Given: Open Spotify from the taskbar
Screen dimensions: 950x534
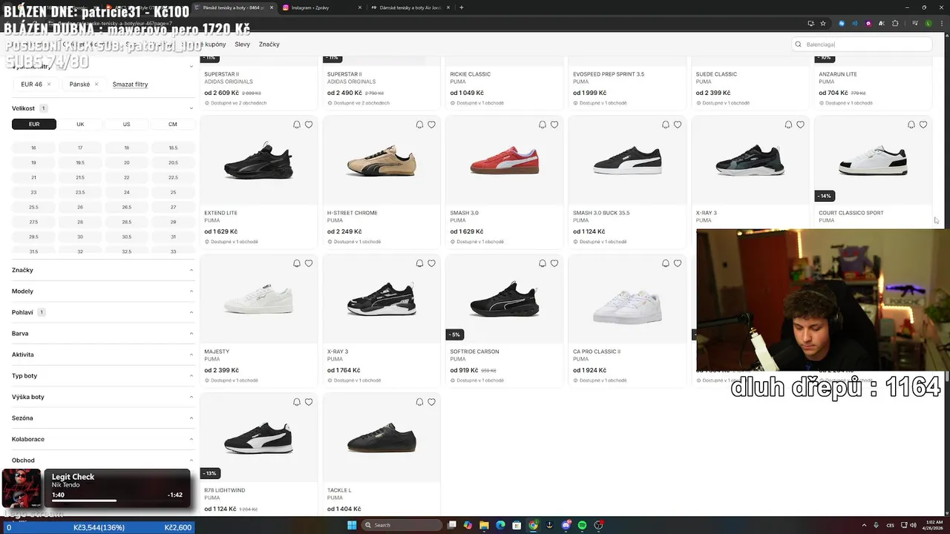Looking at the screenshot, I should [583, 525].
